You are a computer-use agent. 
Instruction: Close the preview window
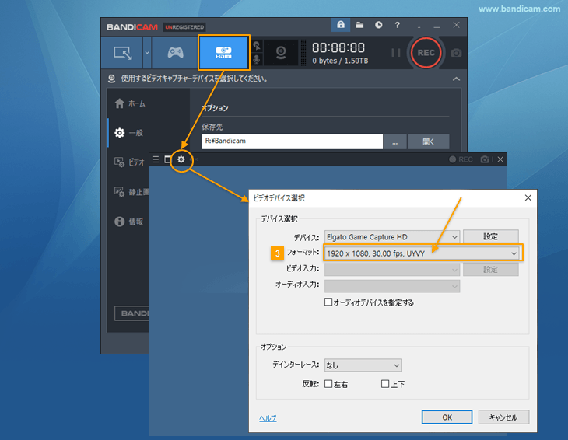click(x=500, y=159)
